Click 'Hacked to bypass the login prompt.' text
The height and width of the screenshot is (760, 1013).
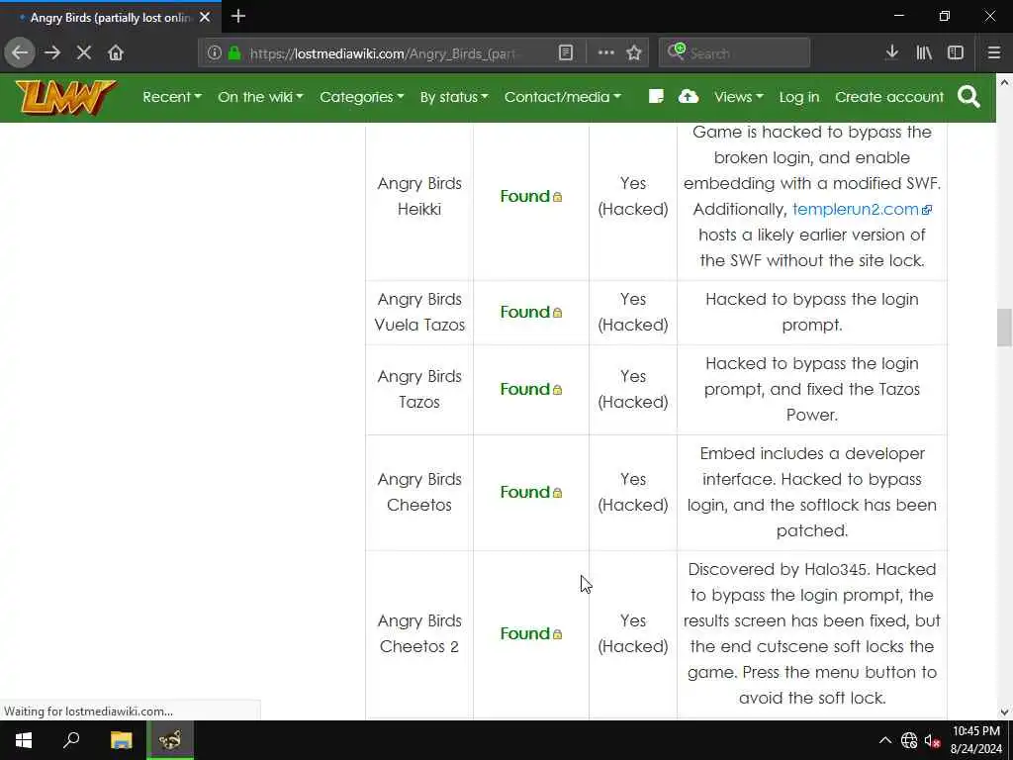coord(811,312)
